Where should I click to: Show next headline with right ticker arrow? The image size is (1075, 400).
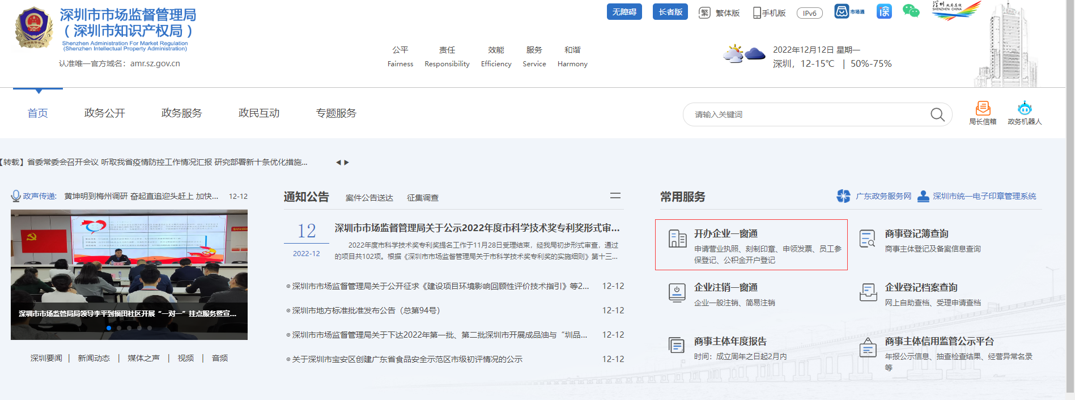pyautogui.click(x=347, y=163)
